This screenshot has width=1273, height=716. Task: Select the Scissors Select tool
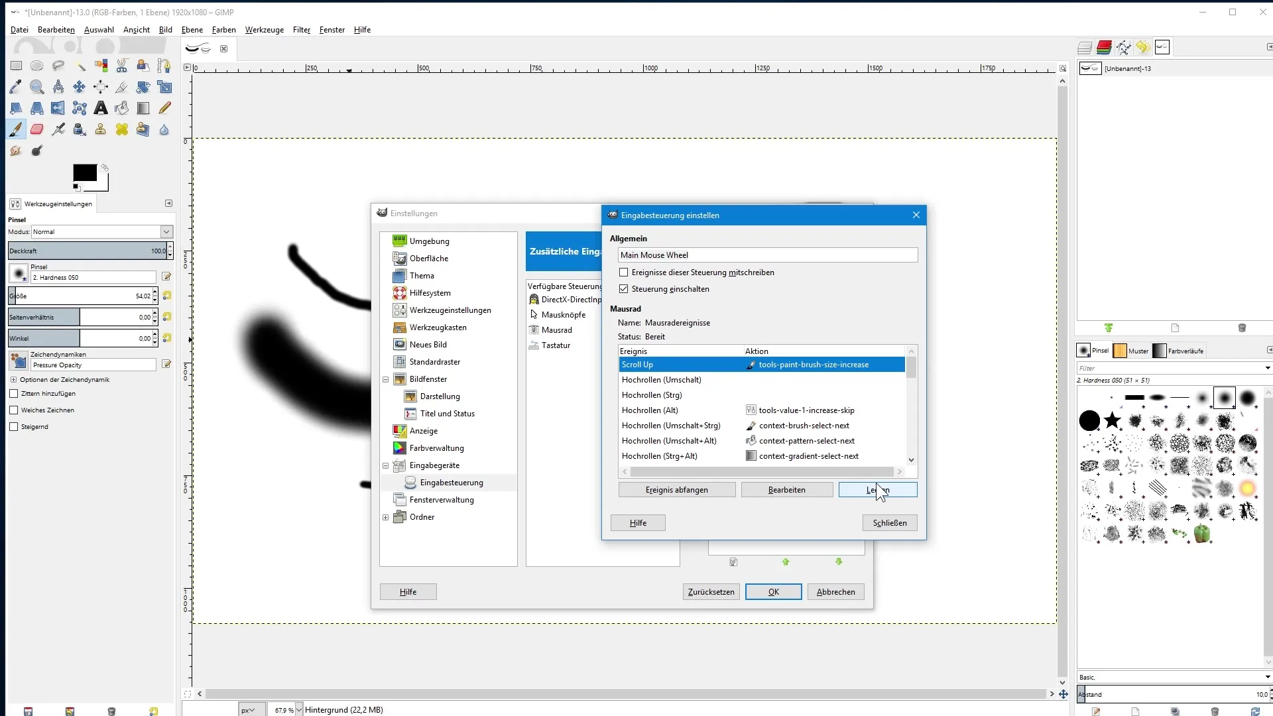point(122,66)
